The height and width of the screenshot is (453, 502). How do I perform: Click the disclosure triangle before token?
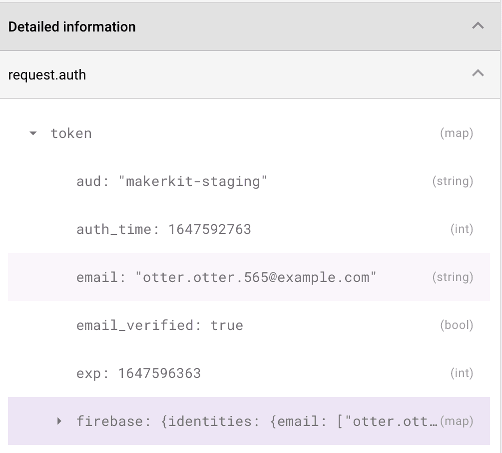[32, 133]
